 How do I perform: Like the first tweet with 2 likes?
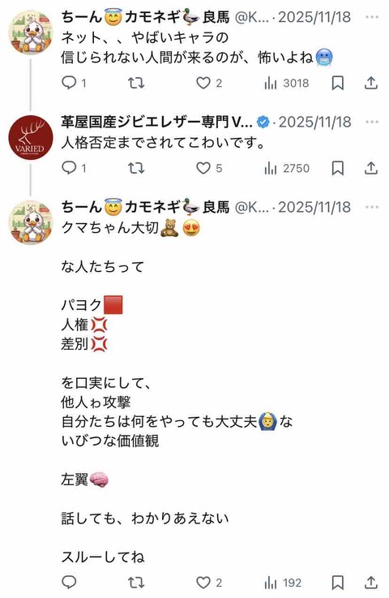[x=209, y=83]
